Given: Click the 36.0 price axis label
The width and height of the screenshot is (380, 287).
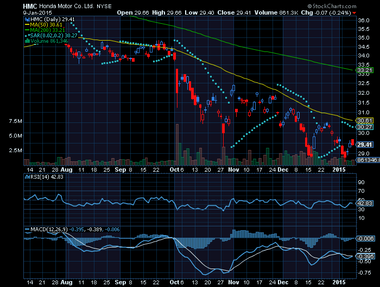Looking at the screenshot, I should [x=363, y=21].
